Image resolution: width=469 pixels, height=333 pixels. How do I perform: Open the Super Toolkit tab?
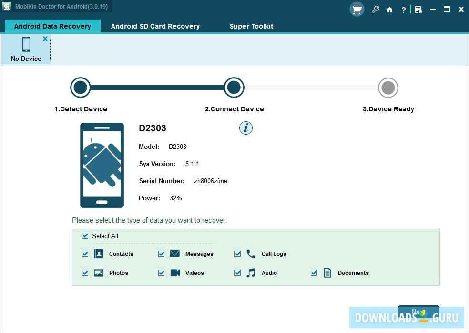coord(251,26)
